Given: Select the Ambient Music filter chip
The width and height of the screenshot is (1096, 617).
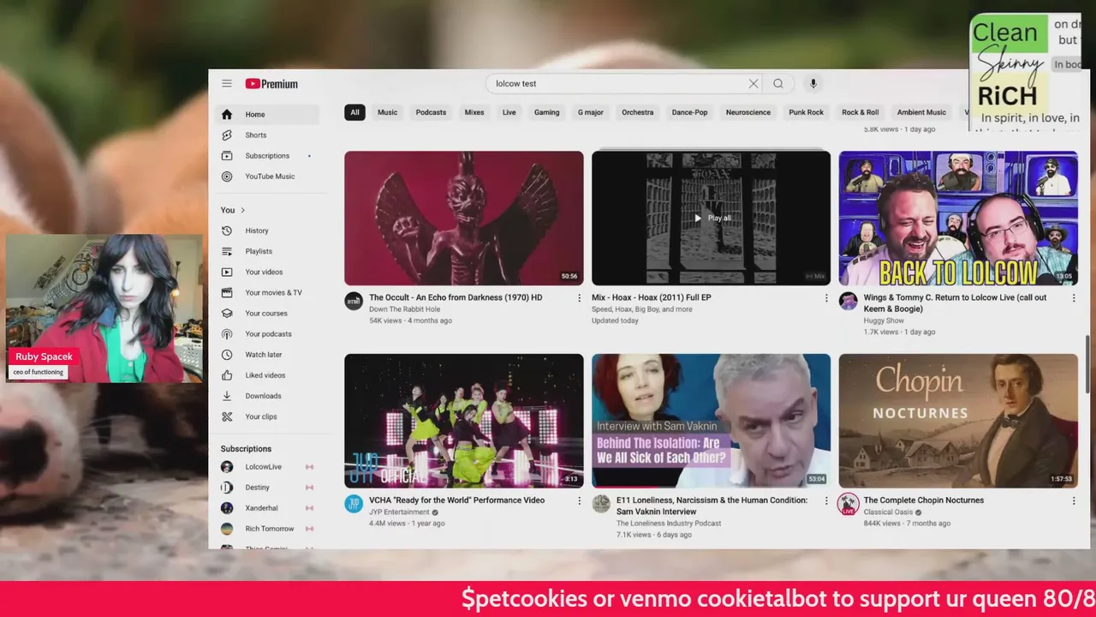Looking at the screenshot, I should 922,112.
